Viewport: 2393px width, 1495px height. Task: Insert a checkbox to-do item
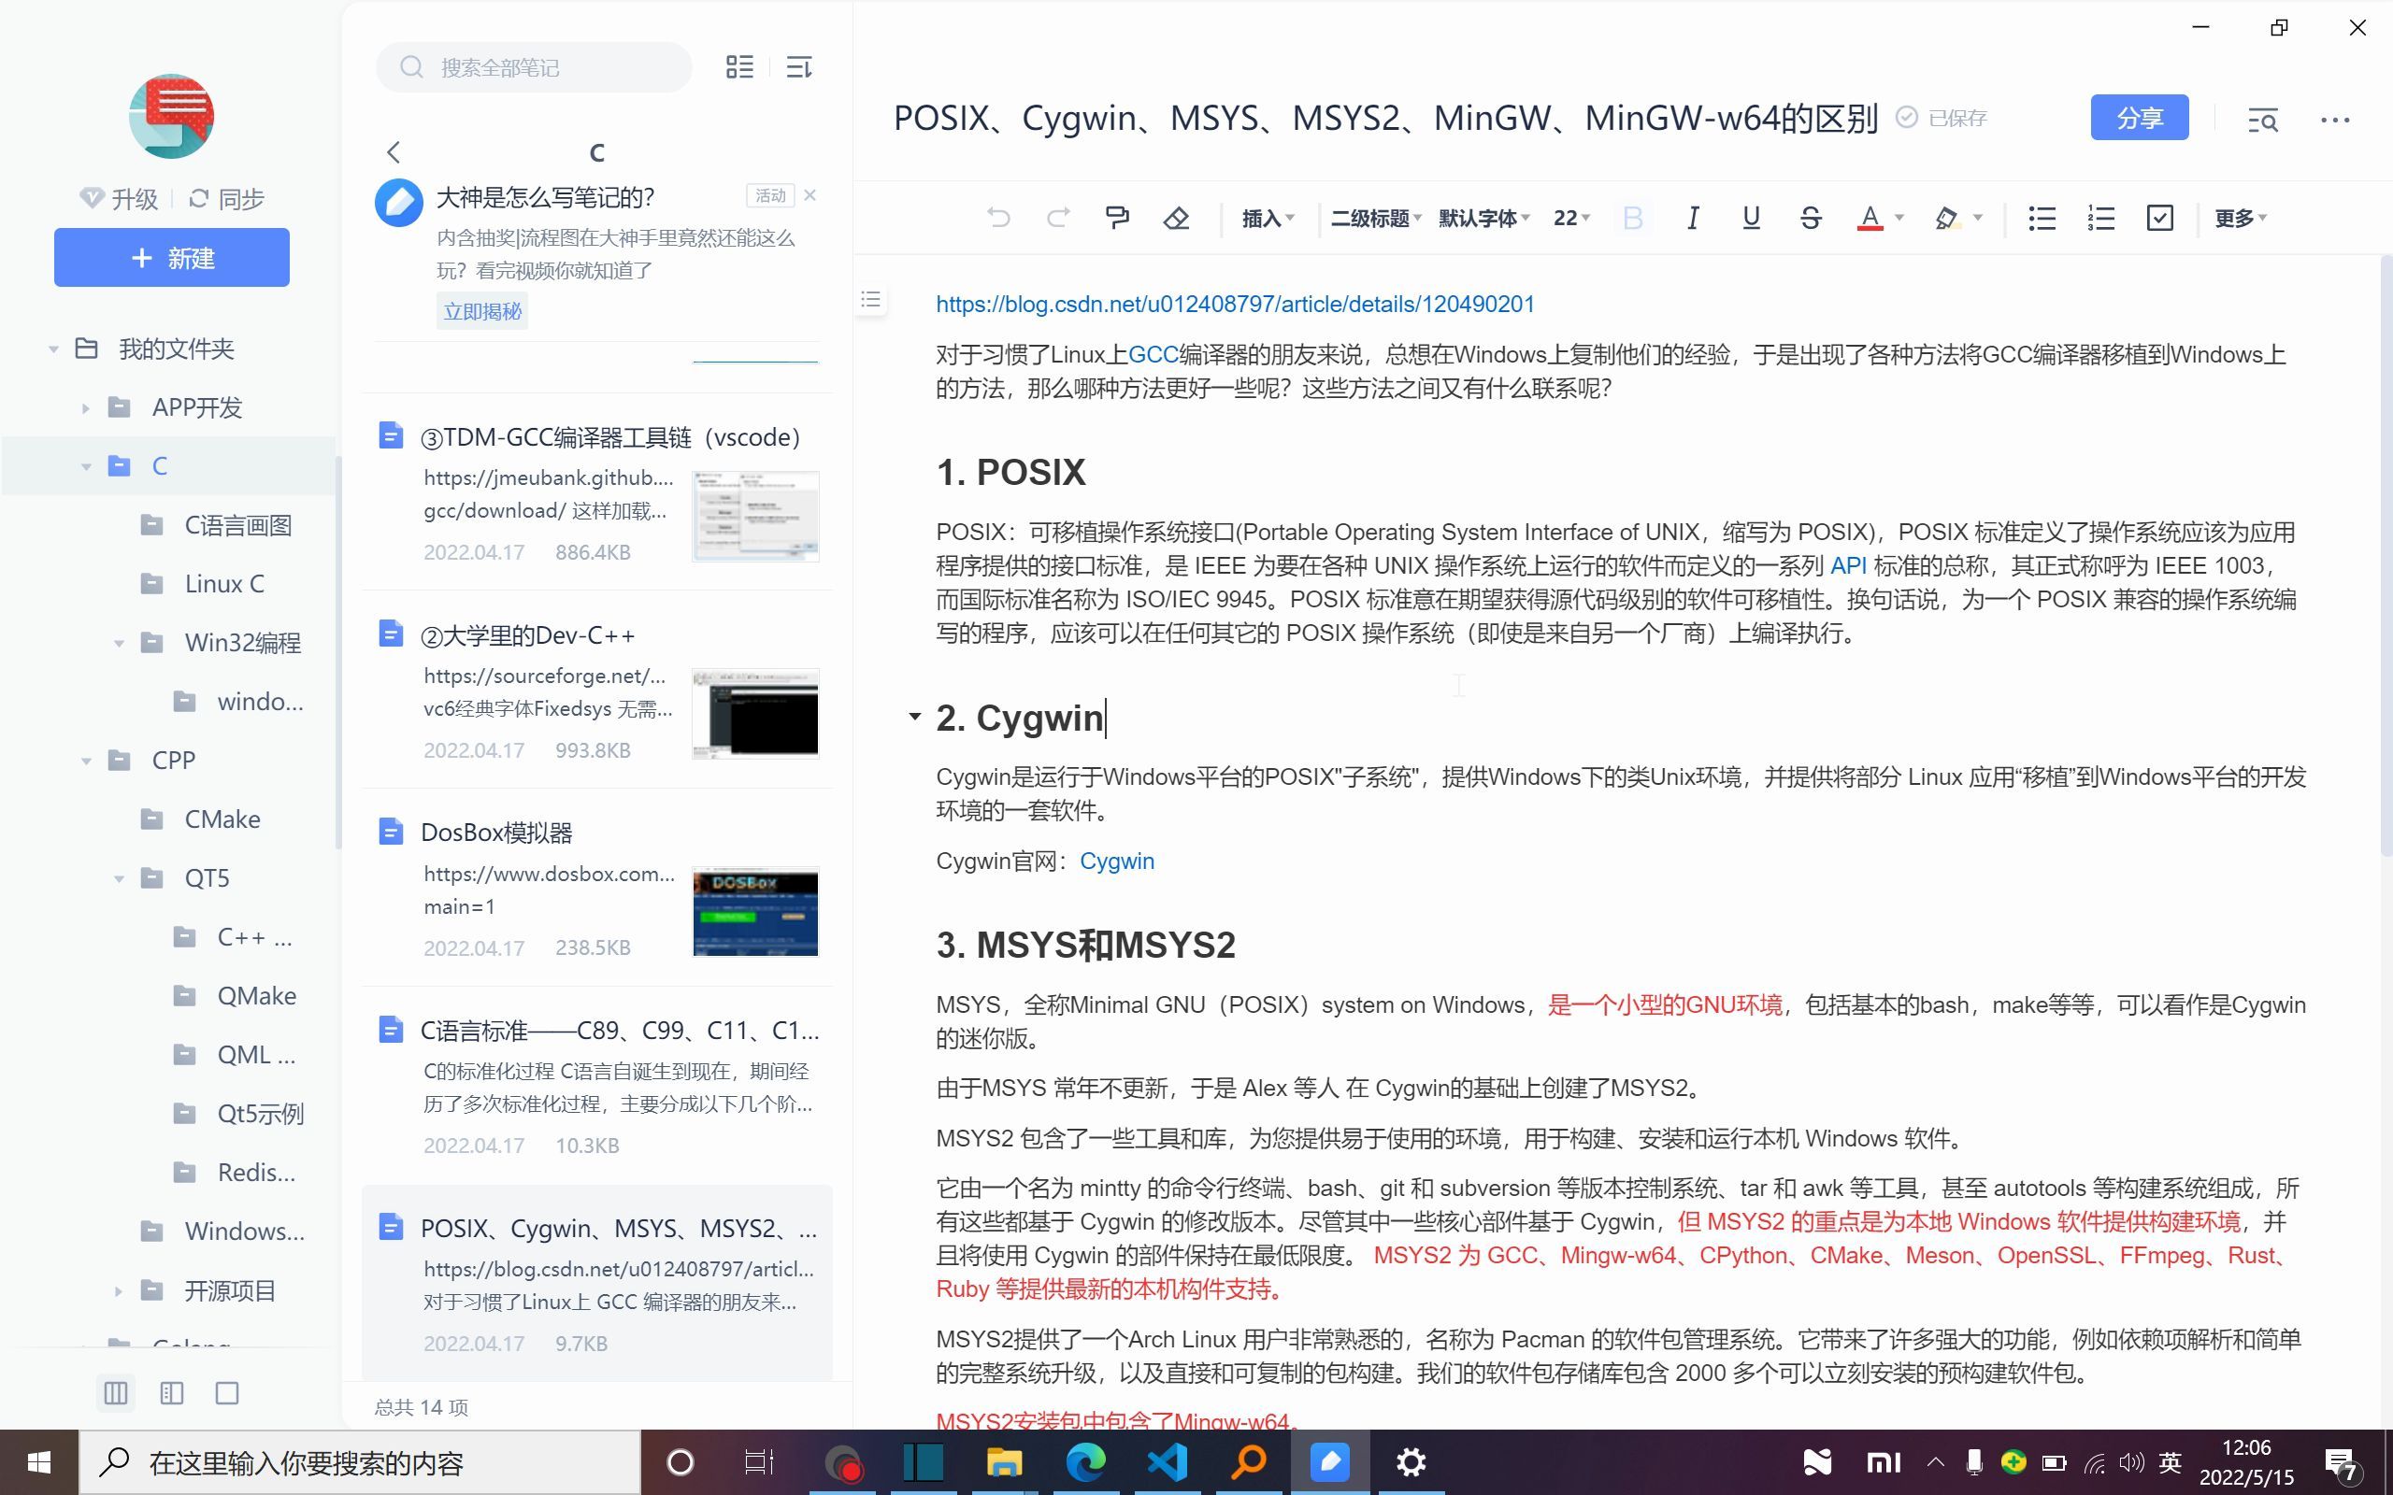tap(2159, 218)
